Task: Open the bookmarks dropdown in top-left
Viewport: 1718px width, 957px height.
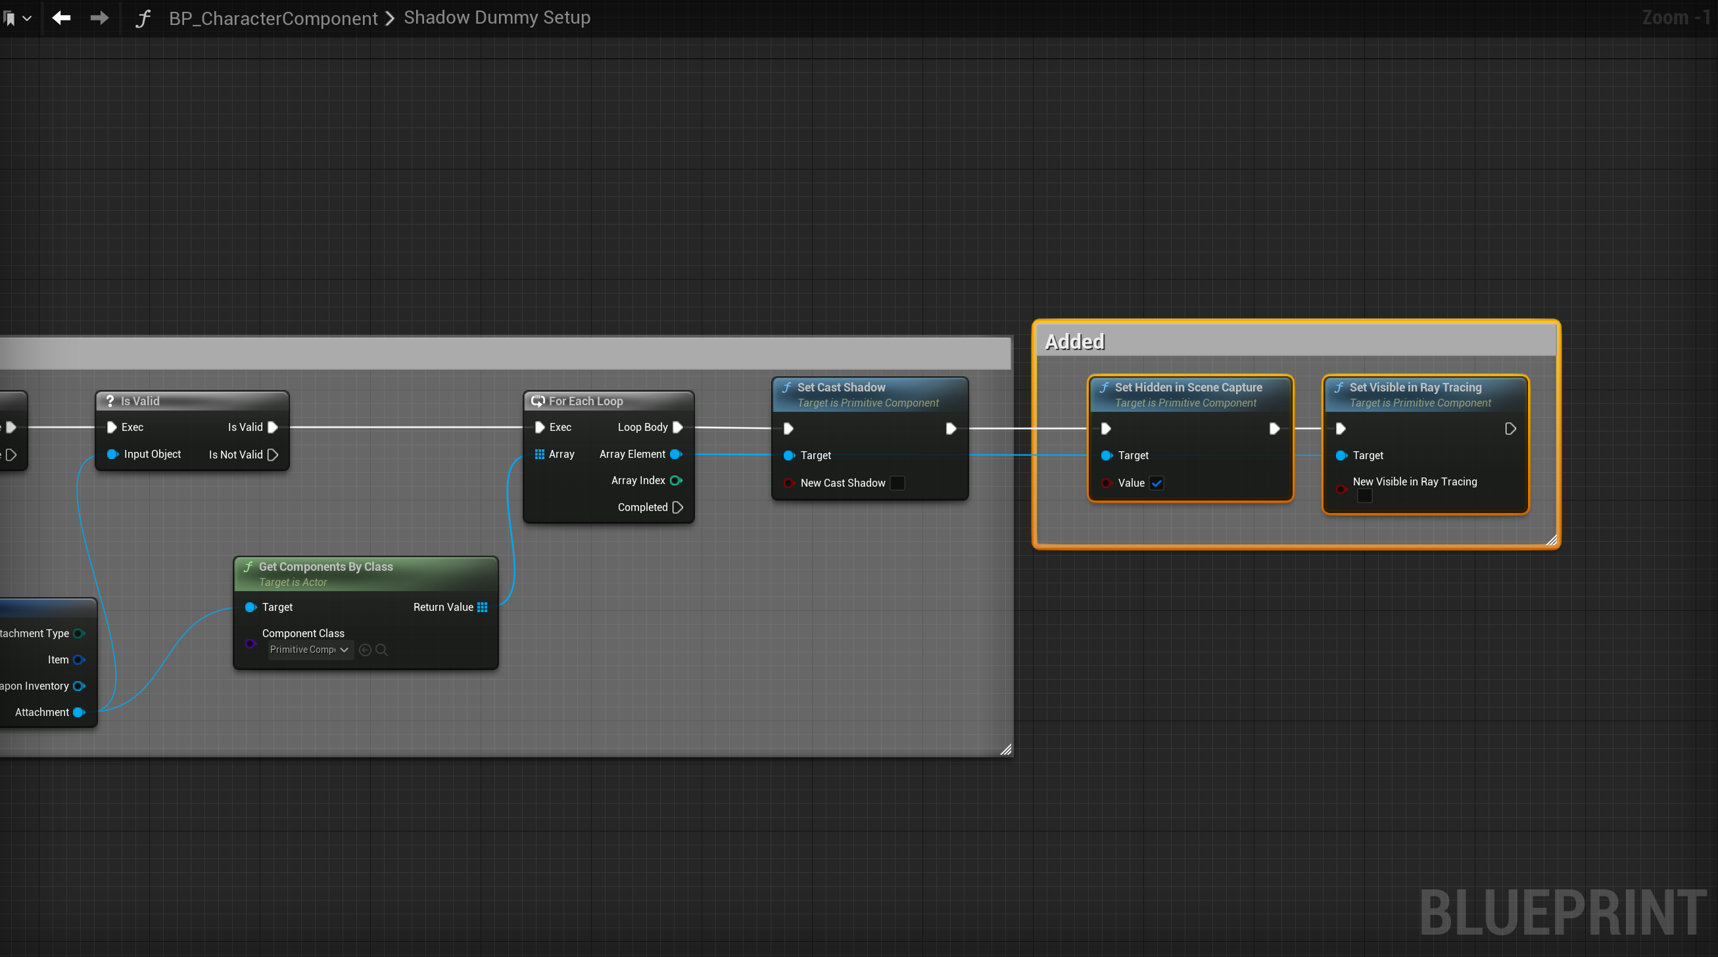Action: pos(17,18)
